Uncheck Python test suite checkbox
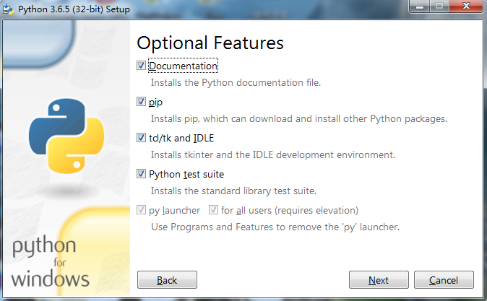 tap(141, 174)
